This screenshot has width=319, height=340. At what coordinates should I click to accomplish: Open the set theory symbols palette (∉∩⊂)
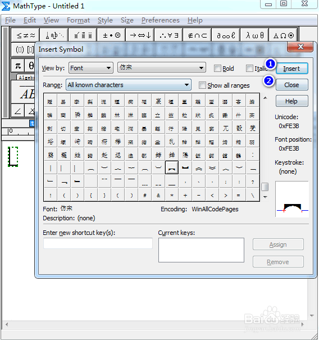(197, 35)
